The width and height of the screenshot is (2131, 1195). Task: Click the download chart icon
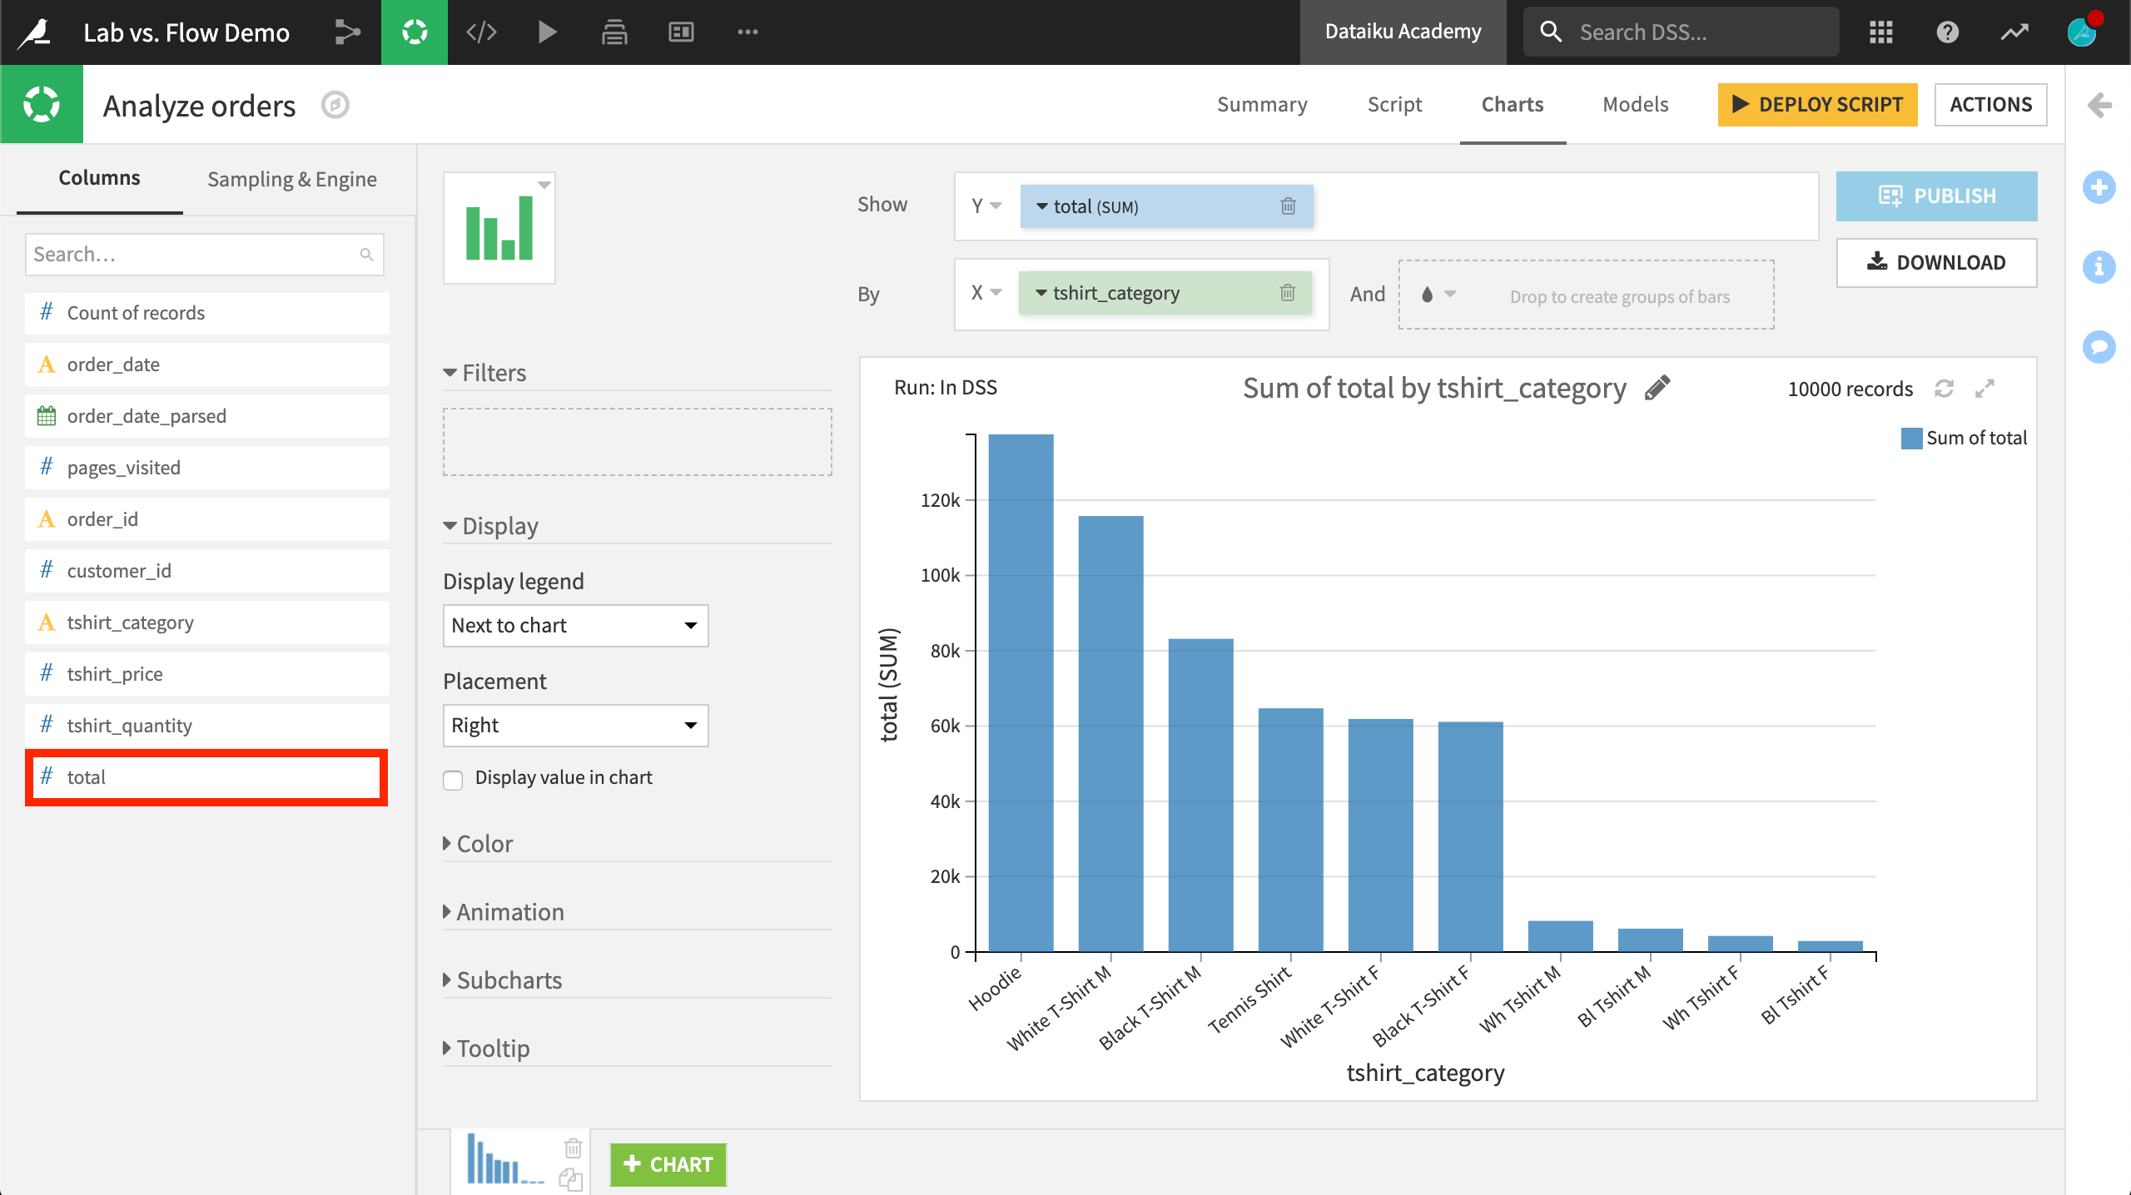tap(1935, 262)
